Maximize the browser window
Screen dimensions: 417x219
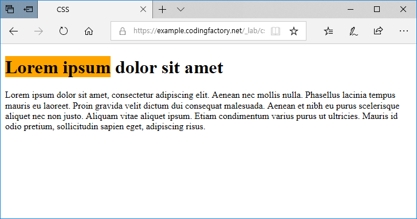click(x=377, y=9)
